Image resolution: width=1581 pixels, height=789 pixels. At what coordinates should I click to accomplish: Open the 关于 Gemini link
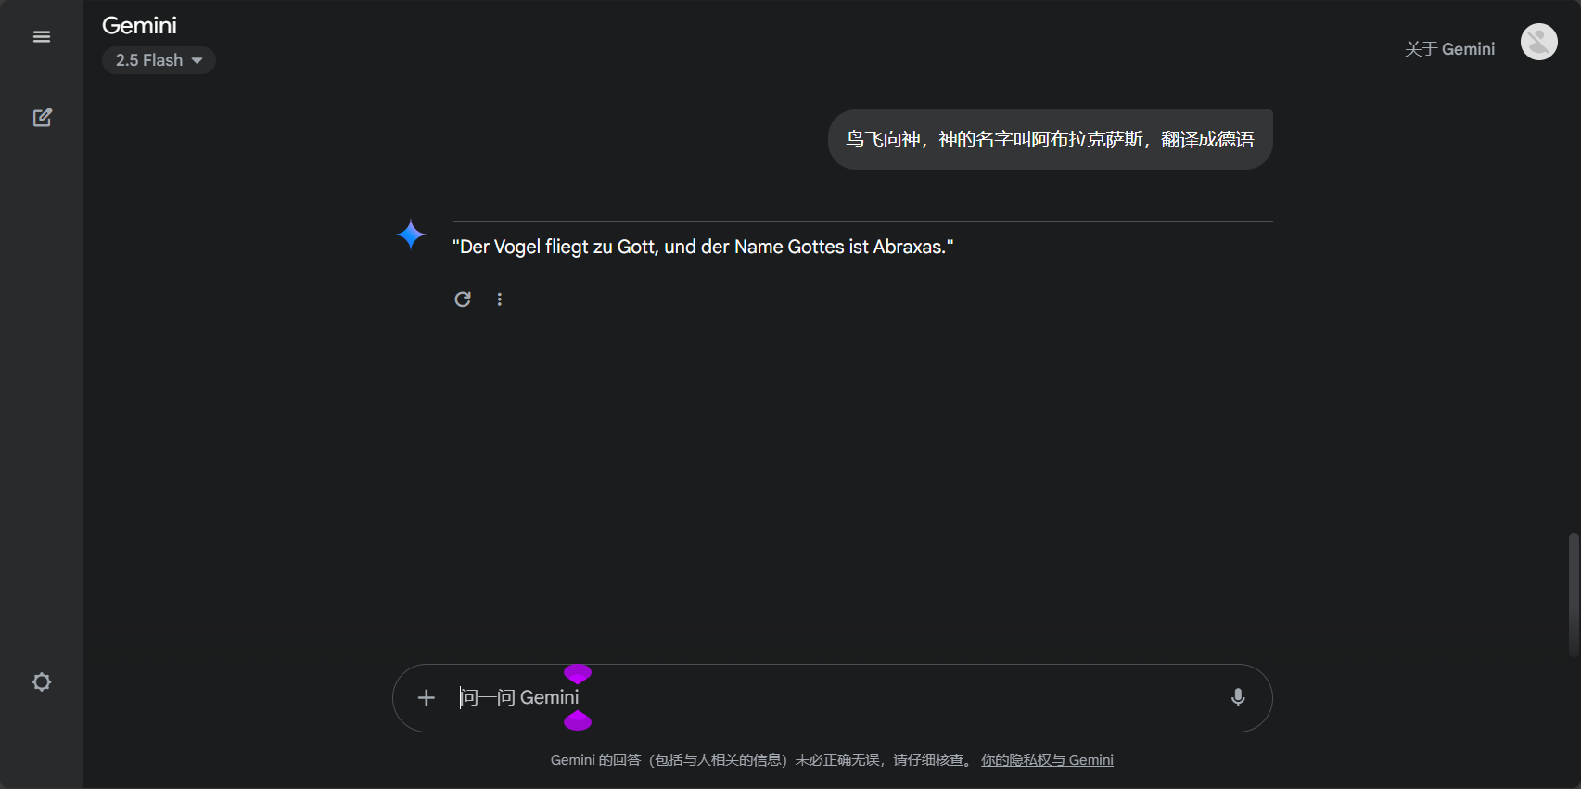1449,49
